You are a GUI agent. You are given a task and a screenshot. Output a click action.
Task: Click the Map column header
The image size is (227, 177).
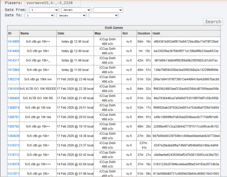(107, 34)
